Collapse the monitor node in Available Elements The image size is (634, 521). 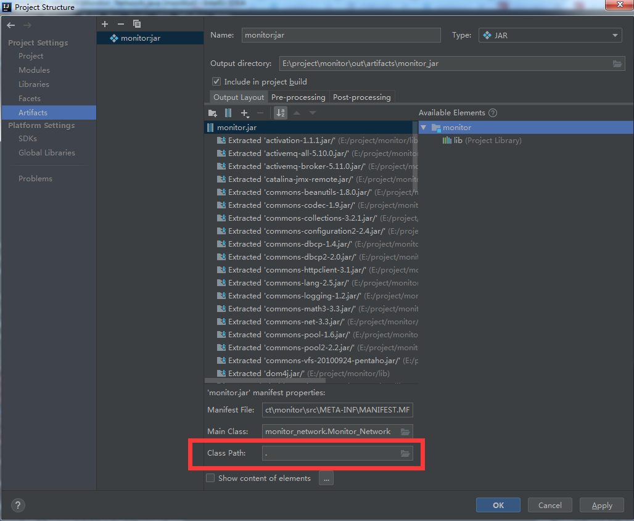click(x=423, y=127)
